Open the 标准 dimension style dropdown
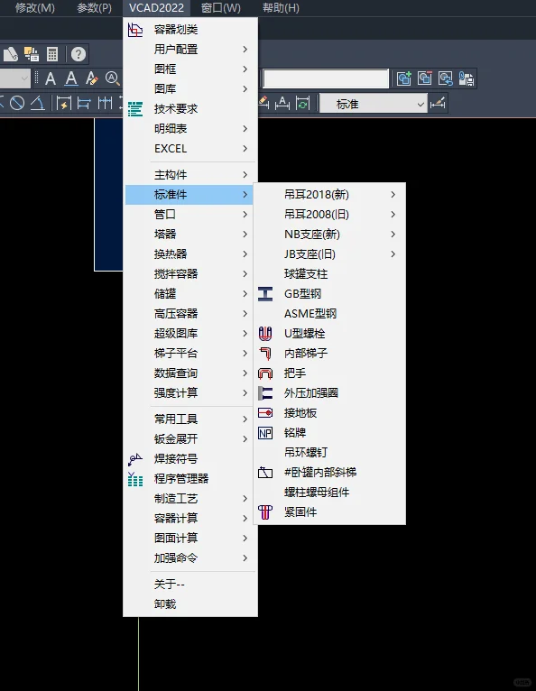This screenshot has height=691, width=536. point(374,105)
